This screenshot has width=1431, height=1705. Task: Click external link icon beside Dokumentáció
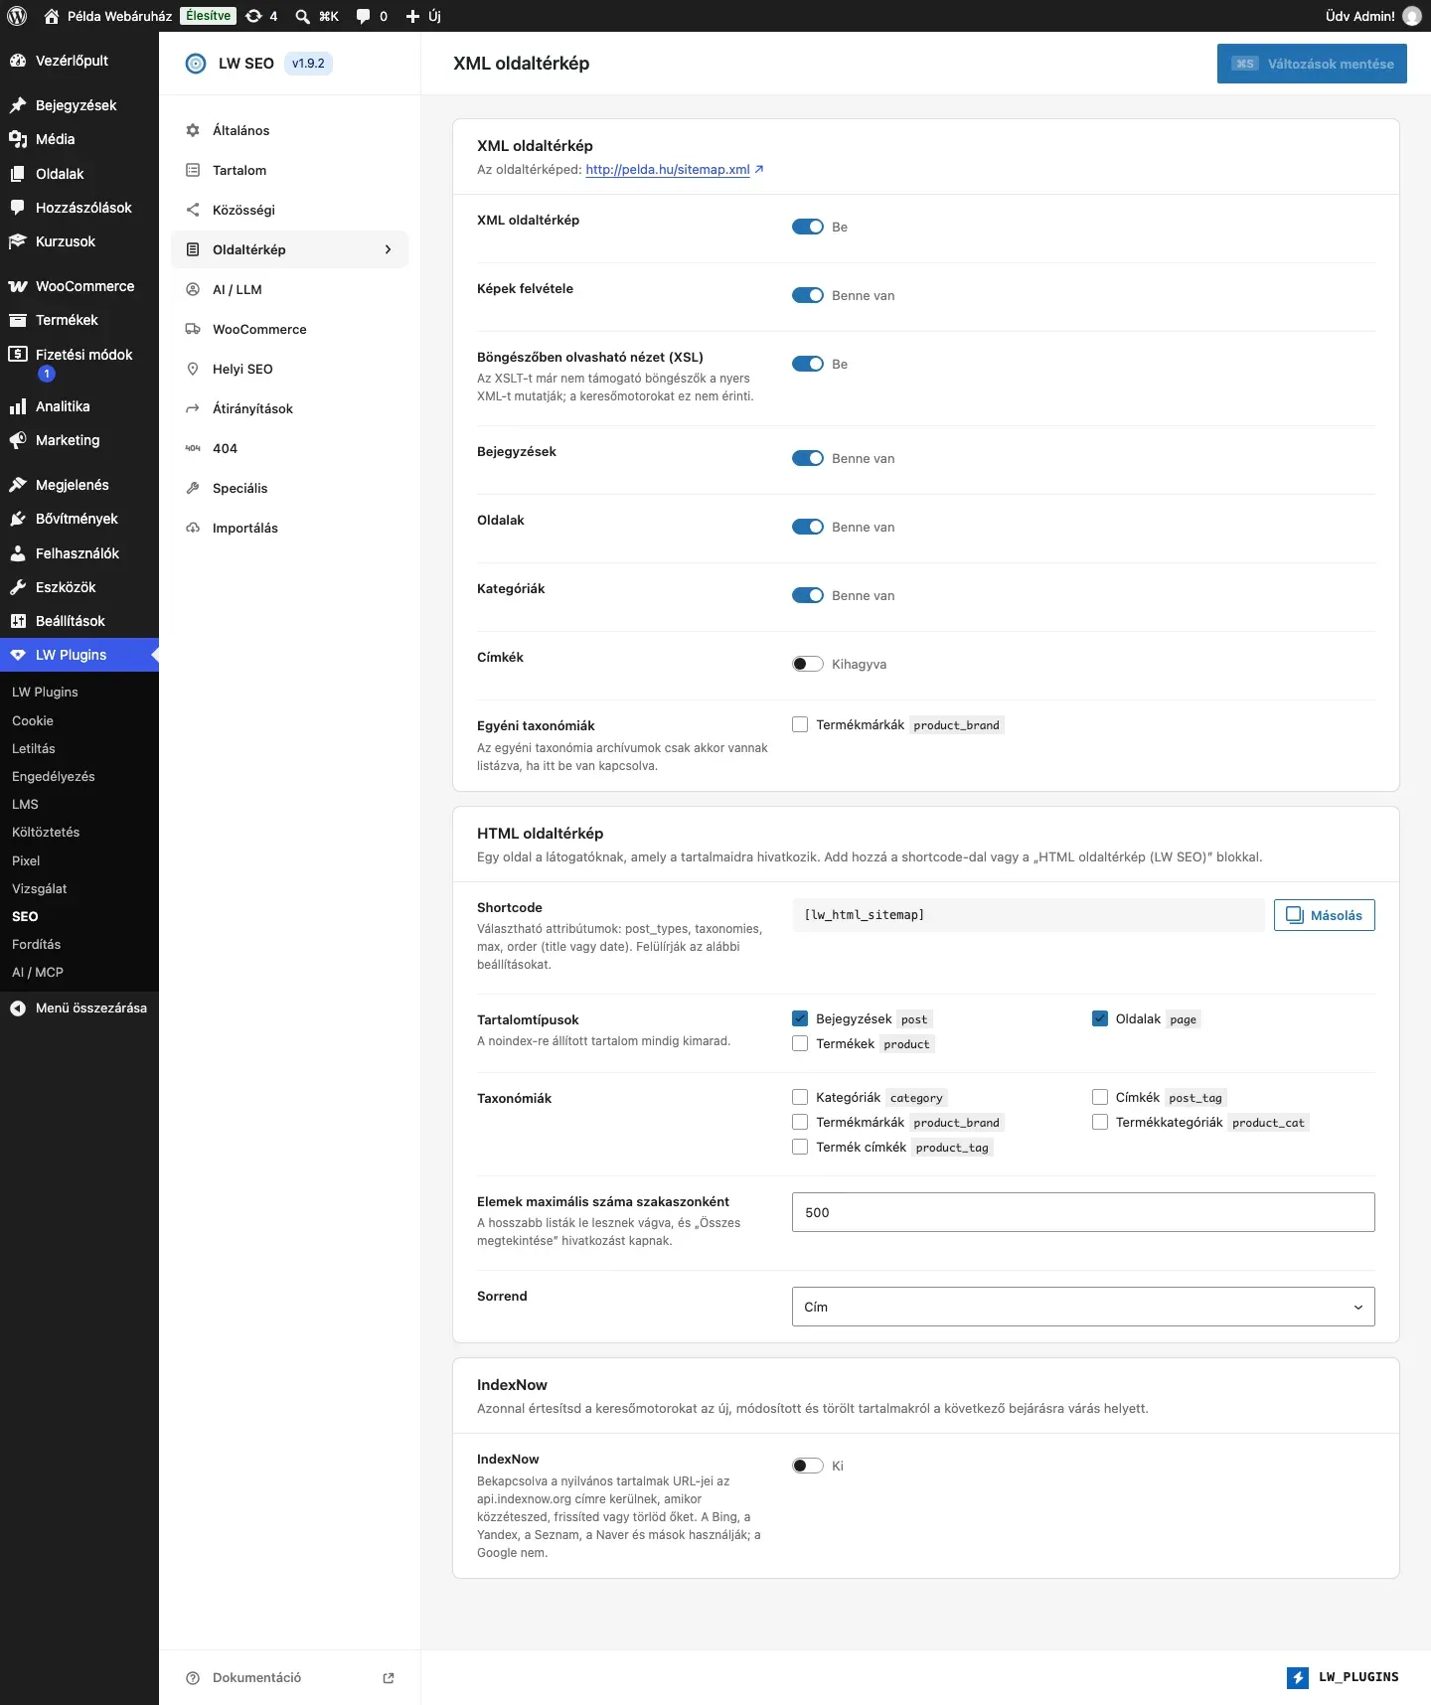(x=389, y=1678)
